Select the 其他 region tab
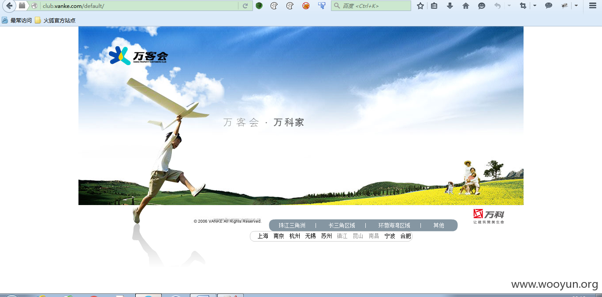Screen dimensions: 602x297 point(438,225)
